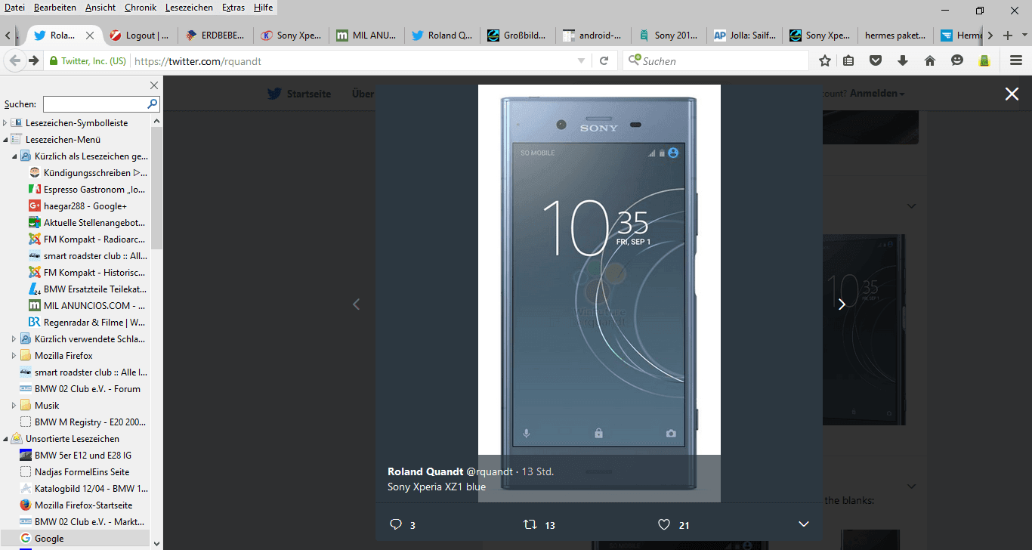Click the retweet icon with 13
Viewport: 1032px width, 550px height.
[x=530, y=524]
